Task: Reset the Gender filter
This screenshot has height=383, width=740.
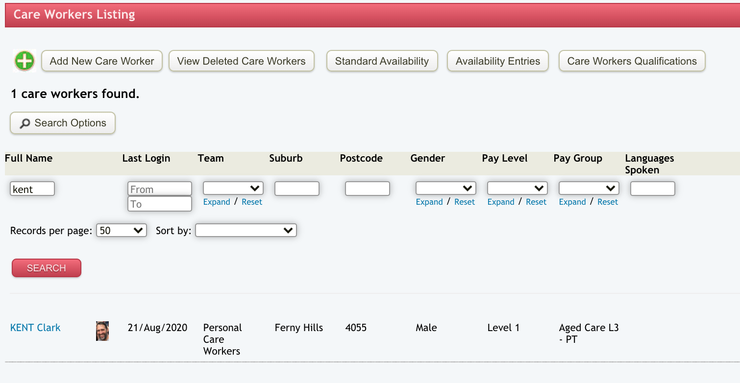Action: tap(465, 202)
